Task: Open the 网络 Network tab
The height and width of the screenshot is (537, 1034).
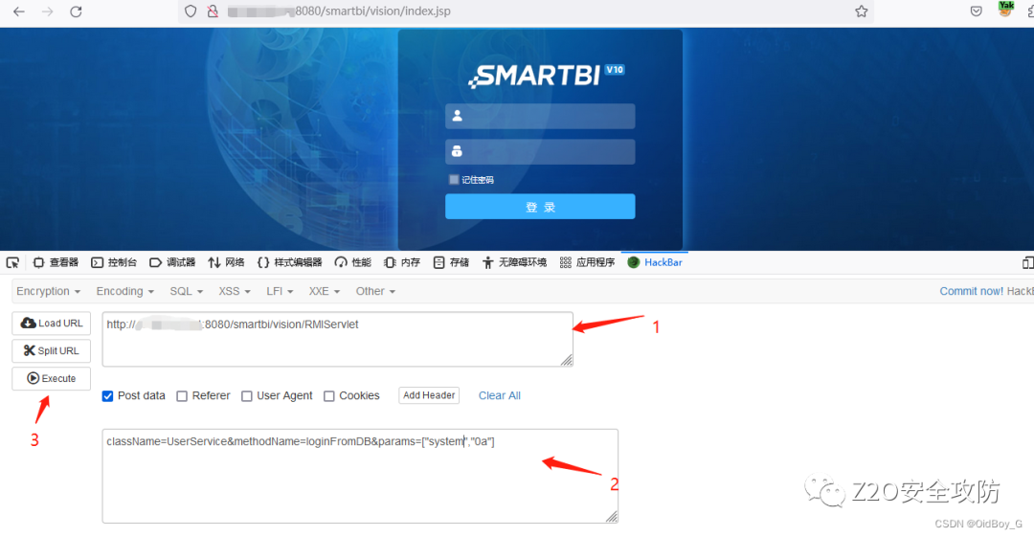Action: coord(226,262)
